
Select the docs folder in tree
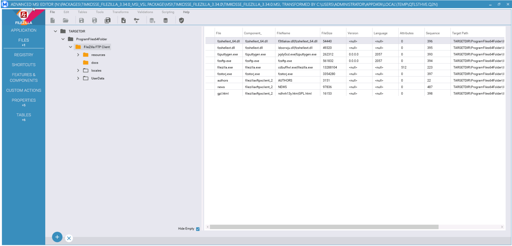tap(91, 63)
